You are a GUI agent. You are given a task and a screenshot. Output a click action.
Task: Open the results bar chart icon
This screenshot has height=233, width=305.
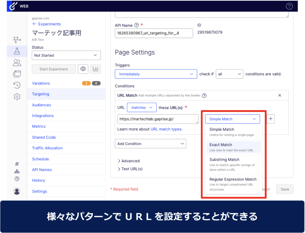(x=96, y=69)
